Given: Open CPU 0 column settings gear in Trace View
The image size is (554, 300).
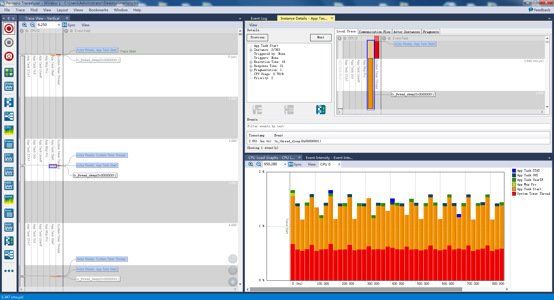Looking at the screenshot, I should point(22,31).
